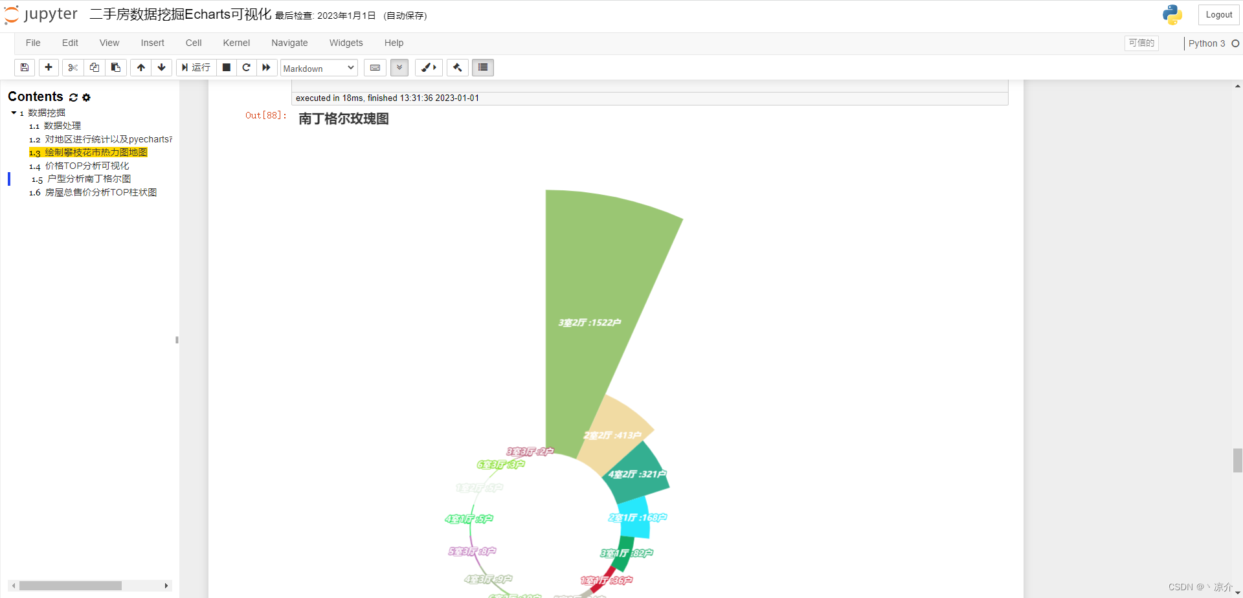Open Contents settings gear icon
Screen dimensions: 1243x598
(86, 97)
